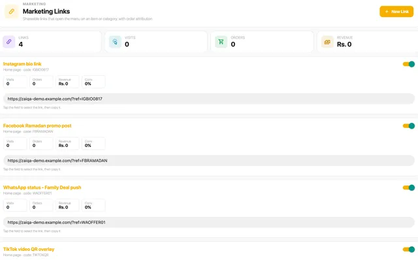Click the Marketing Links chain icon
This screenshot has height=260, width=418.
click(12, 12)
